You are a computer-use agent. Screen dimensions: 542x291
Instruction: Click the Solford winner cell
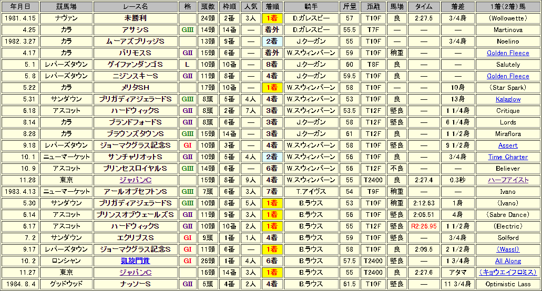[508, 238]
